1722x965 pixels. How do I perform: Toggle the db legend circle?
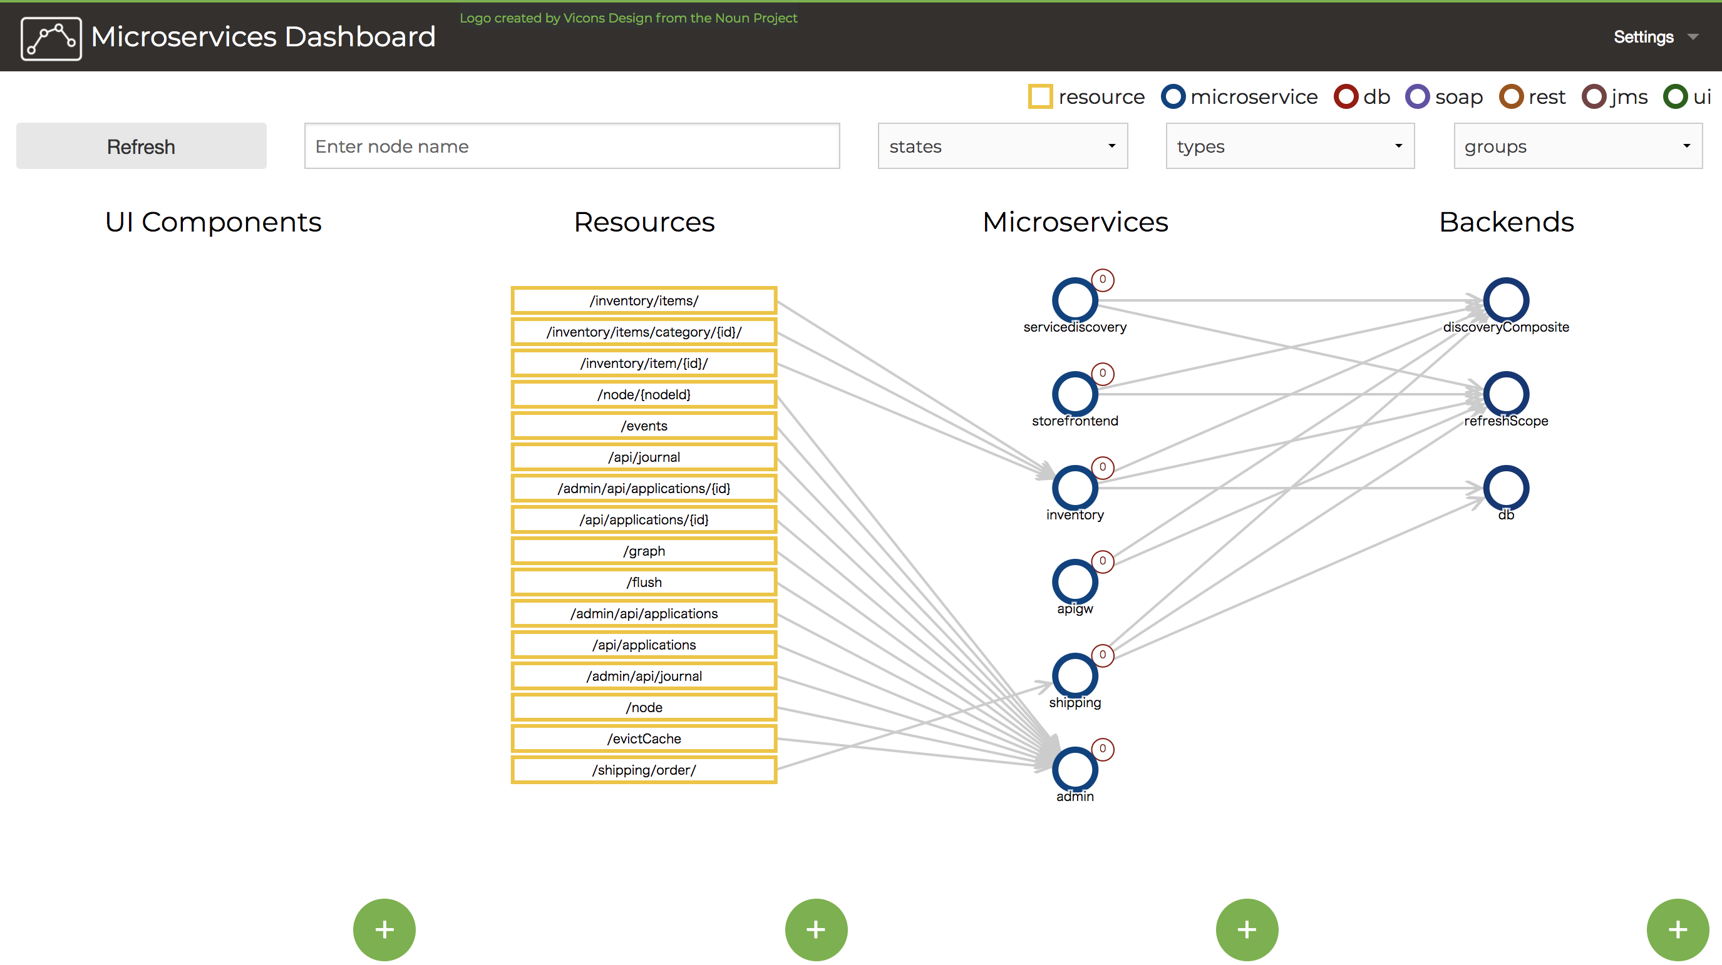[x=1346, y=96]
